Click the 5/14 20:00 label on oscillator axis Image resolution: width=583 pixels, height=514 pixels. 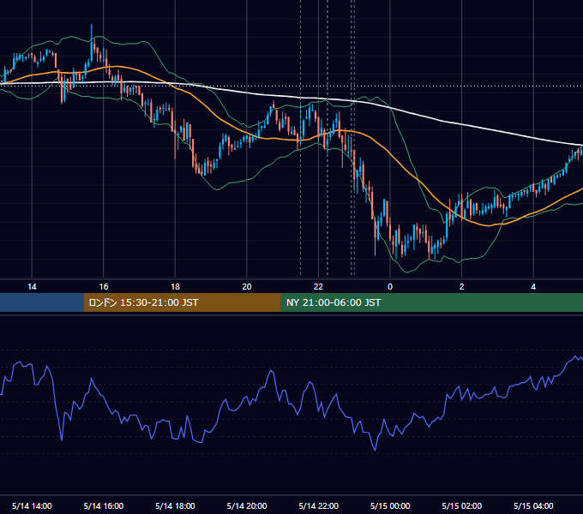[x=247, y=505]
